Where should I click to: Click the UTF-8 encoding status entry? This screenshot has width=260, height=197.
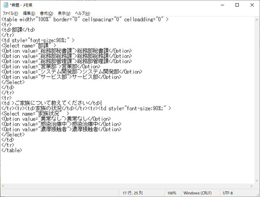tap(227, 193)
